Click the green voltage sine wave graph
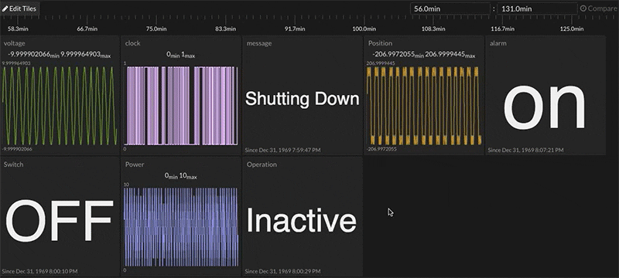 [60, 106]
